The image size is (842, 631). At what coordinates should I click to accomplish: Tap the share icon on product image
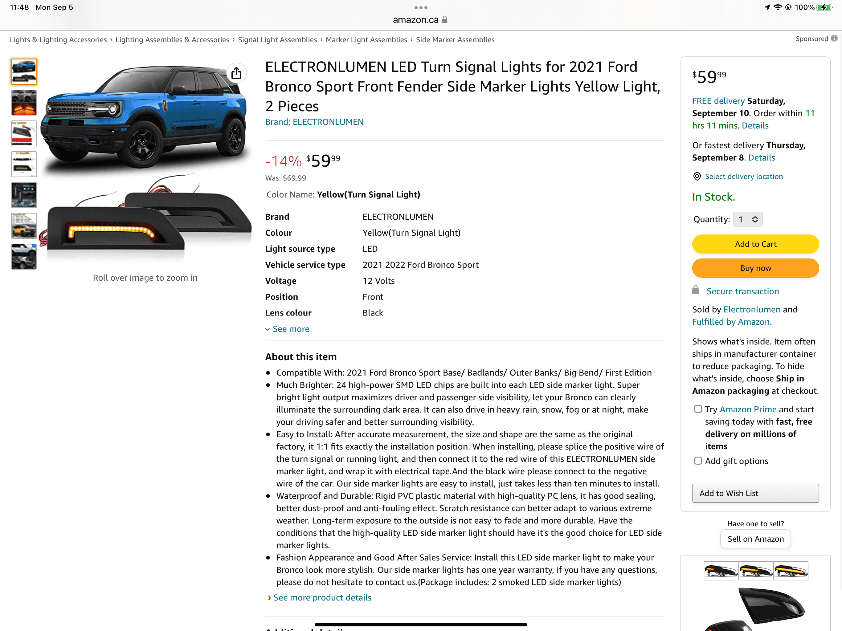(x=236, y=73)
